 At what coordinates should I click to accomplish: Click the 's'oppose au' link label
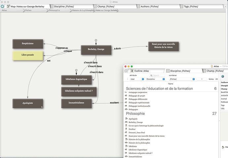click(62, 48)
